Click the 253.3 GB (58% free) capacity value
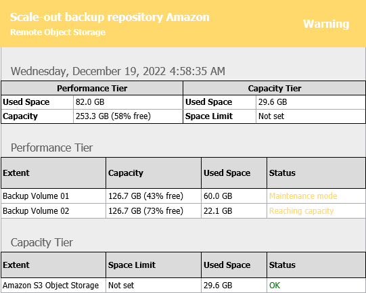This screenshot has height=293, width=366. 113,116
